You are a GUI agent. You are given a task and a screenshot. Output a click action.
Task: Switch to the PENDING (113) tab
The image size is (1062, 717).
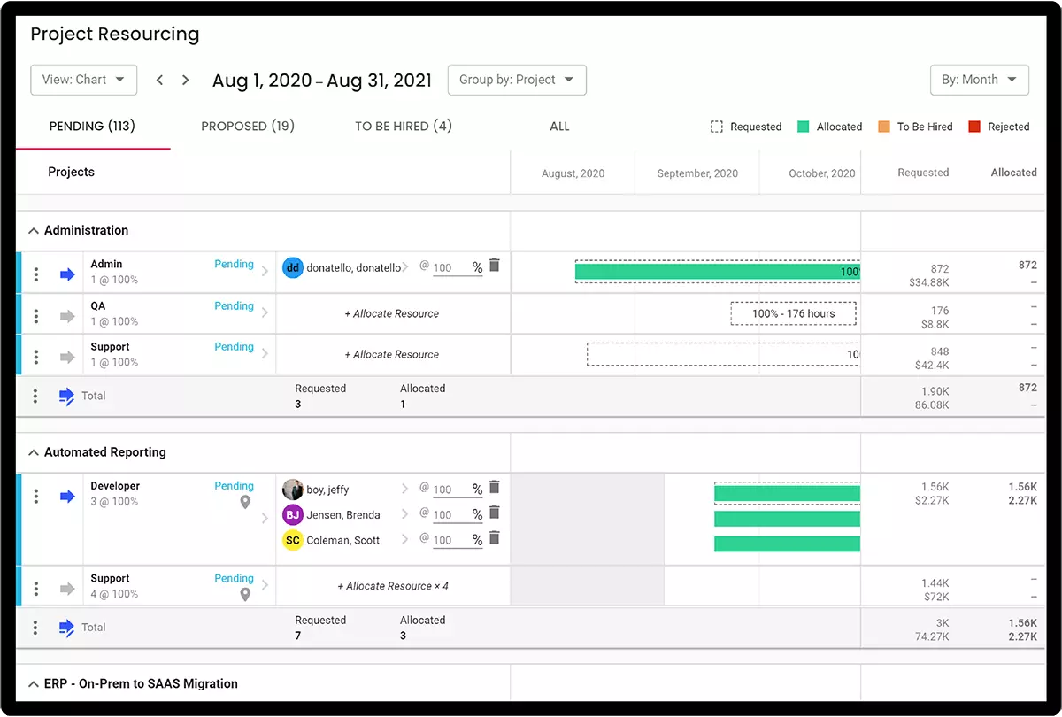click(92, 127)
